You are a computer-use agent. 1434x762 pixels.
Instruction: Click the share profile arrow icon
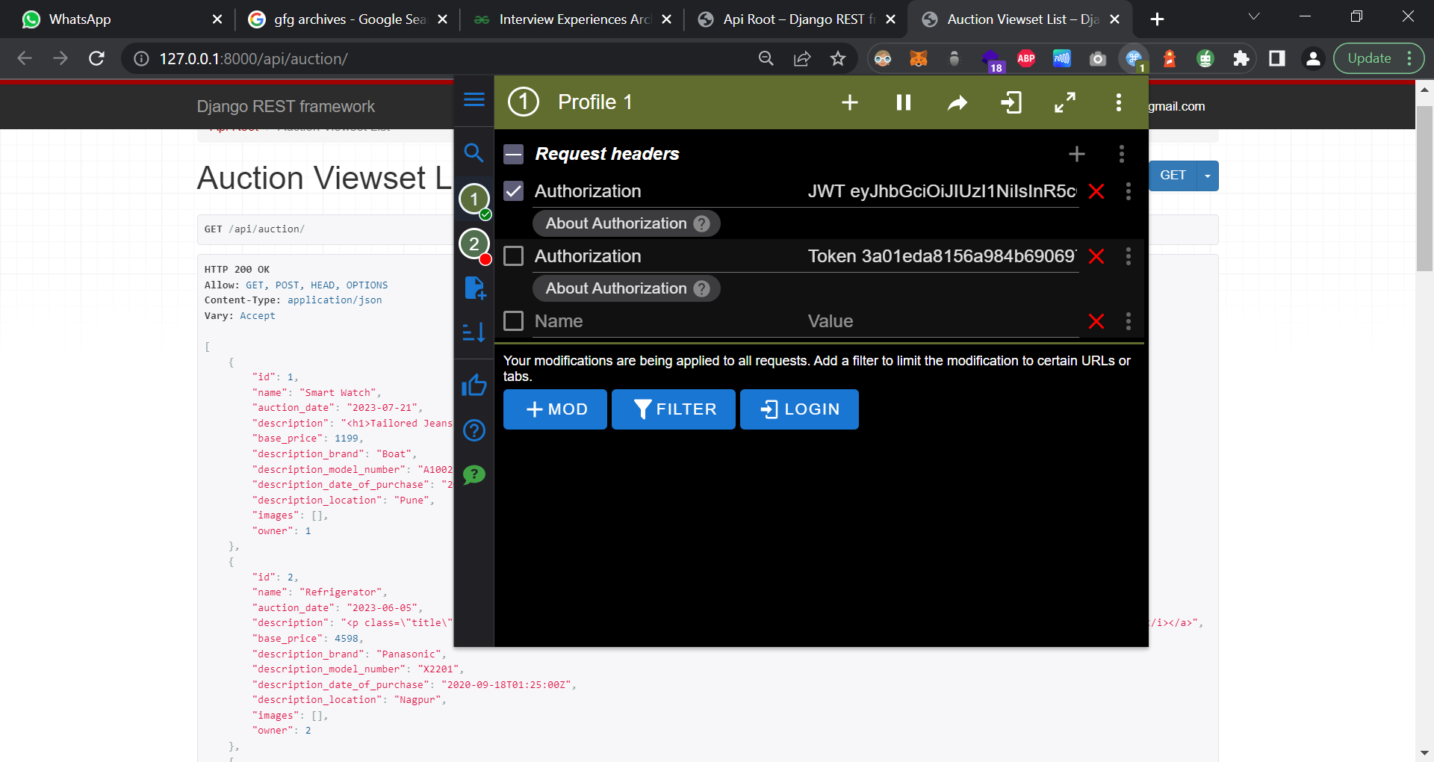pyautogui.click(x=957, y=102)
